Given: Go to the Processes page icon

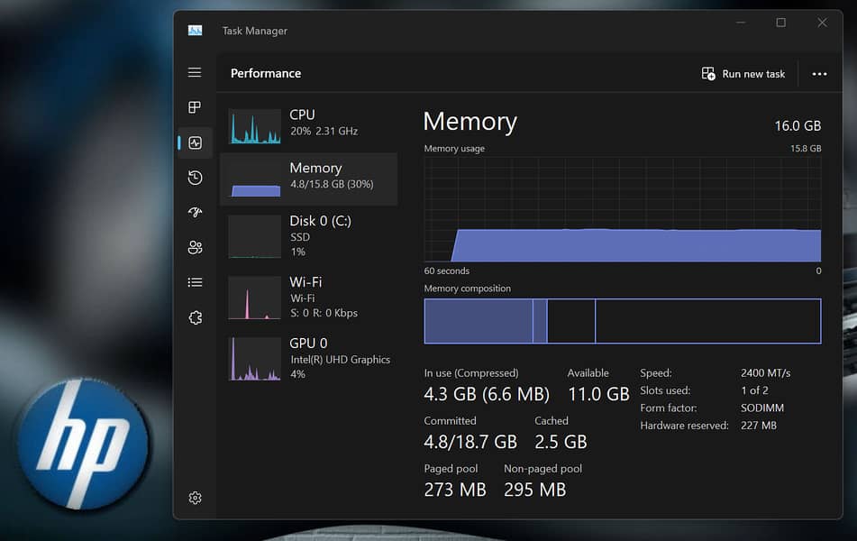Looking at the screenshot, I should pos(195,108).
